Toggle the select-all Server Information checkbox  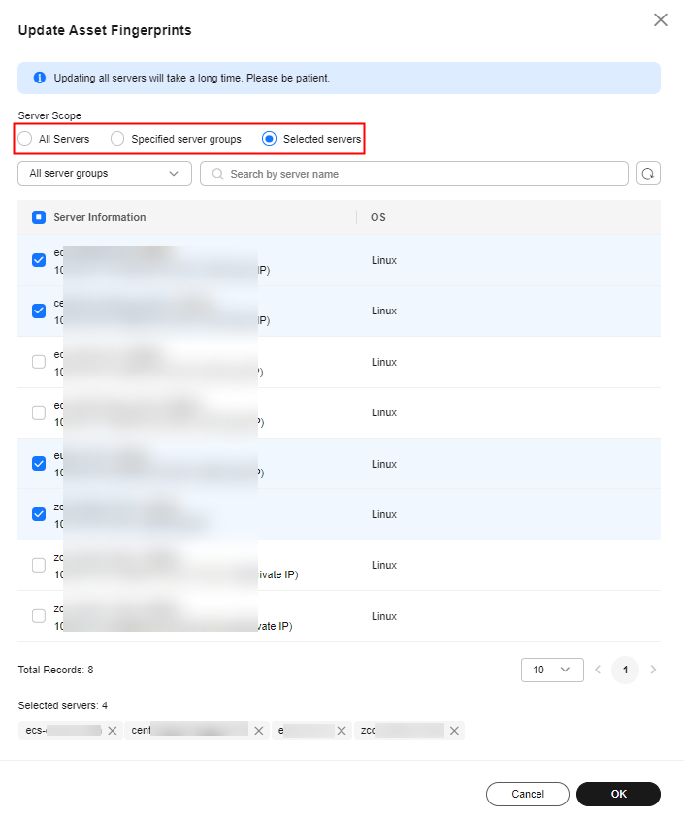coord(39,217)
